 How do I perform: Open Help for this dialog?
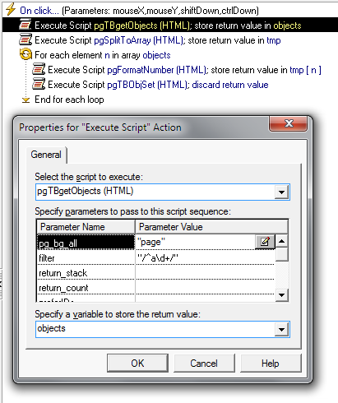(x=271, y=364)
